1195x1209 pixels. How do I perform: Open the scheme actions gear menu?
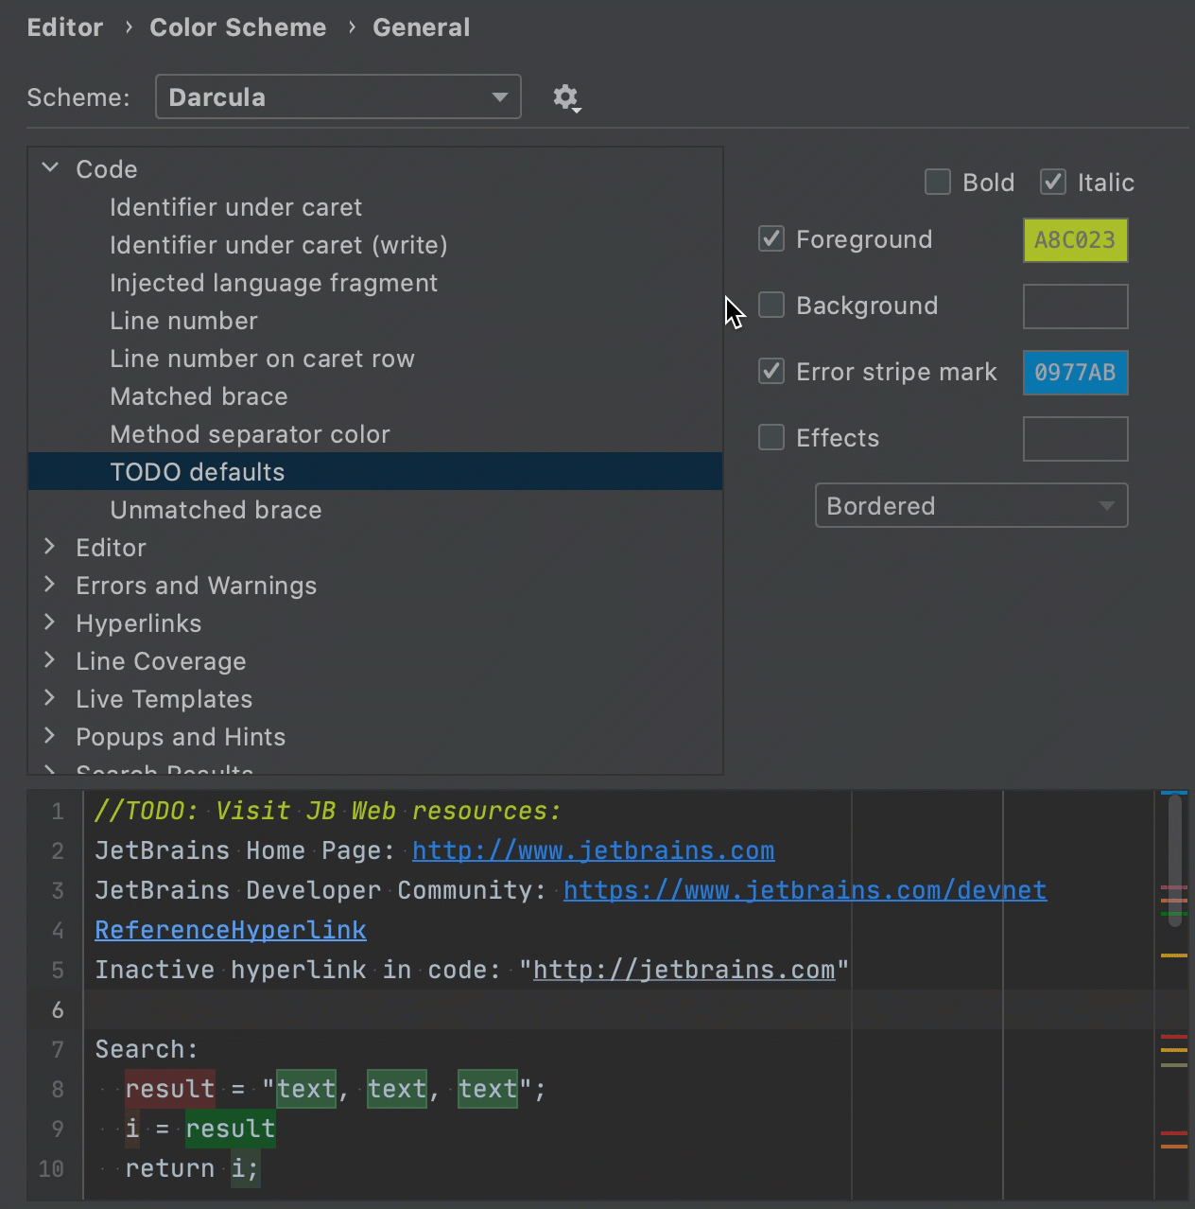pos(565,97)
